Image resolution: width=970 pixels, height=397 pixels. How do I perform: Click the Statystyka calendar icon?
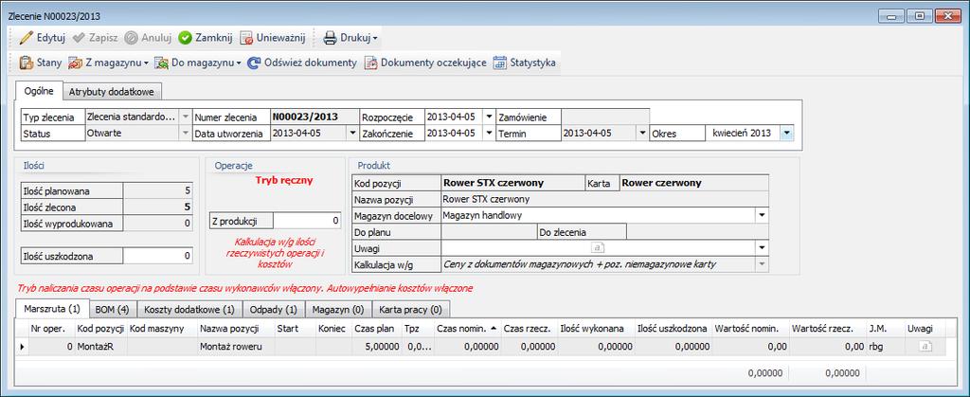coord(500,63)
